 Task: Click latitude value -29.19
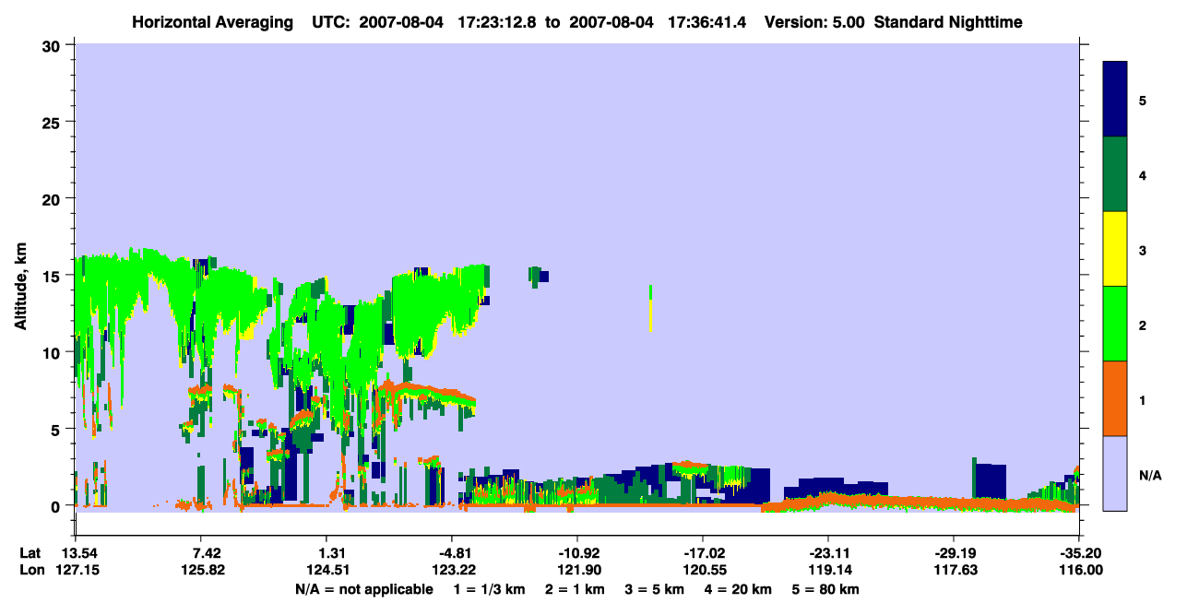(954, 553)
